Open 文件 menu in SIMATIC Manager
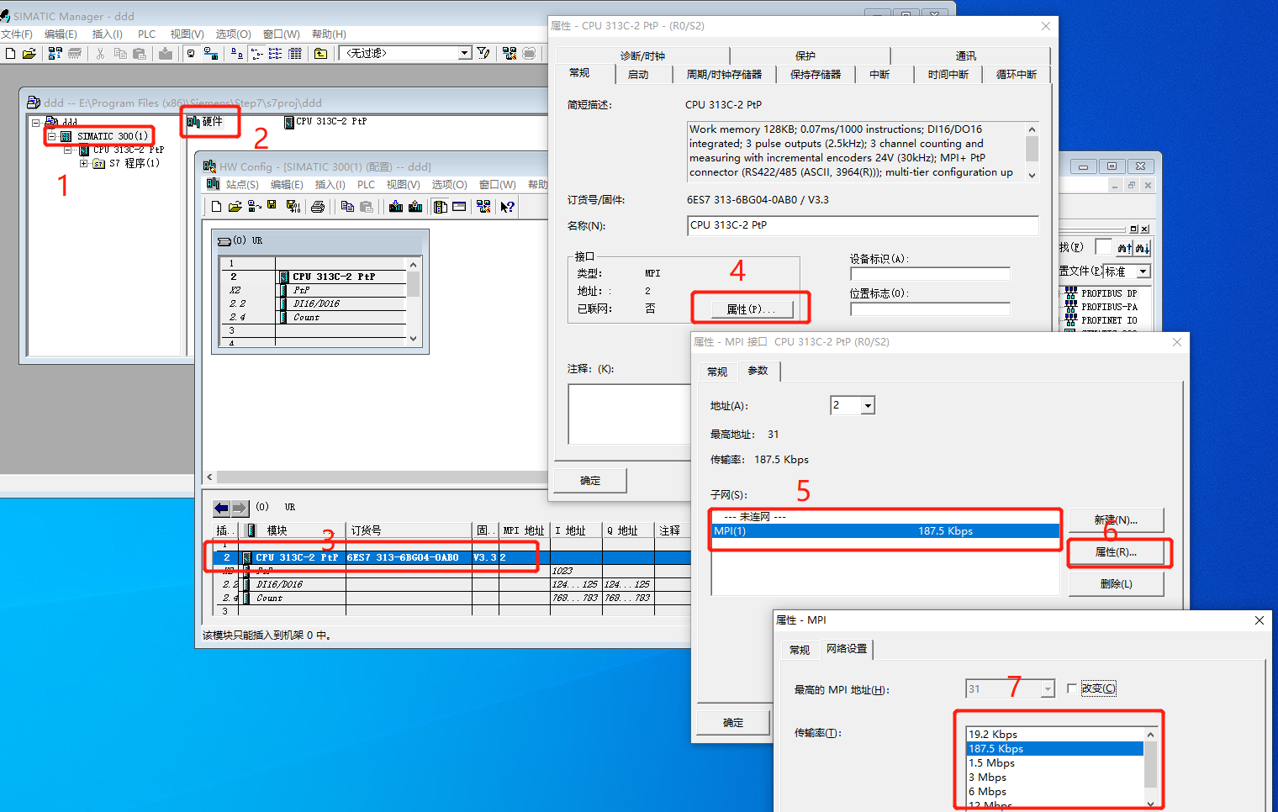 pyautogui.click(x=17, y=34)
